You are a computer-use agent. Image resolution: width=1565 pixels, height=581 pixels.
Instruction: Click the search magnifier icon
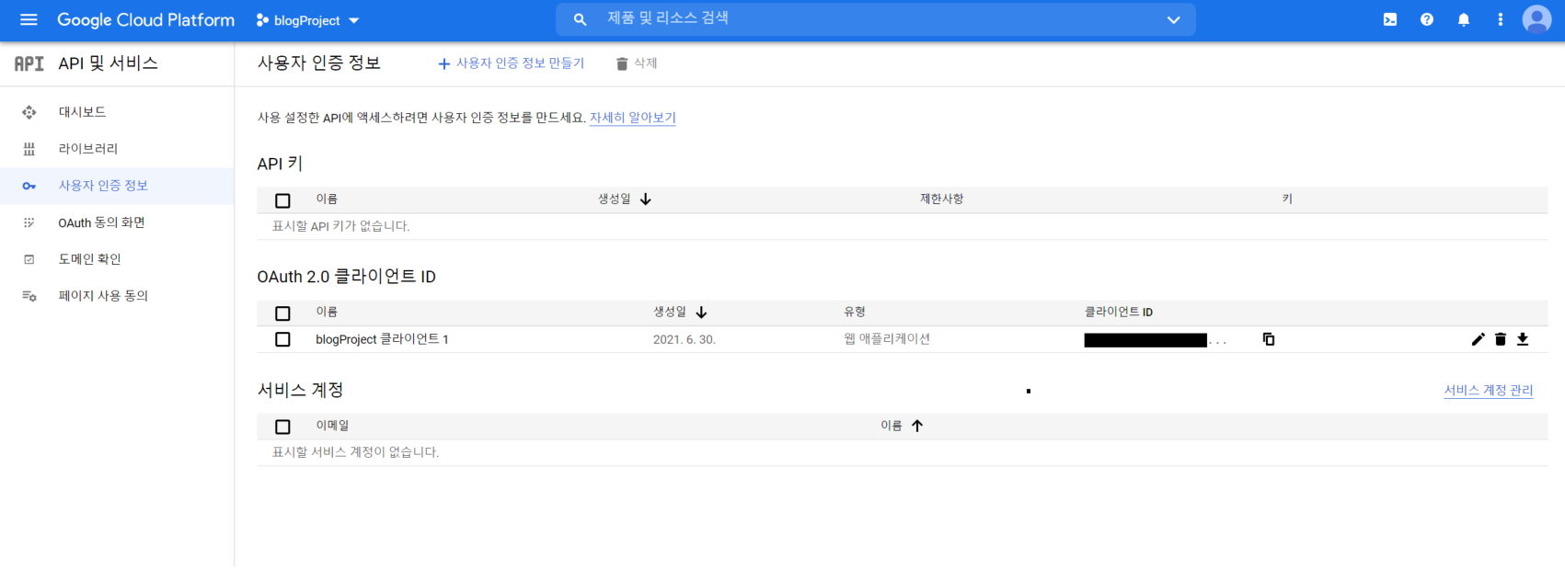pos(580,19)
